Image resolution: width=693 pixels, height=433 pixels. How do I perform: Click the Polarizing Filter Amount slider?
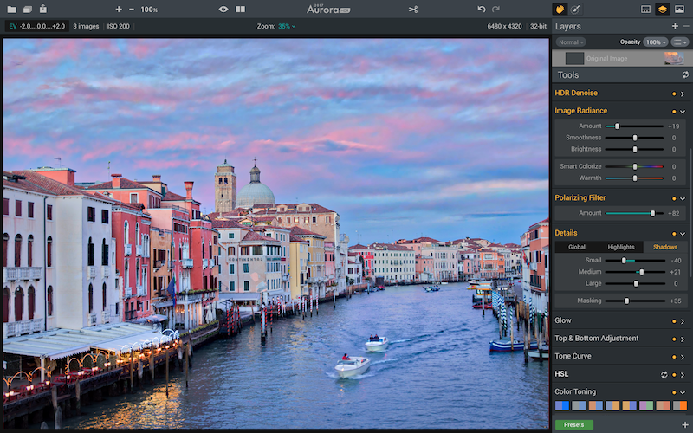click(x=634, y=213)
